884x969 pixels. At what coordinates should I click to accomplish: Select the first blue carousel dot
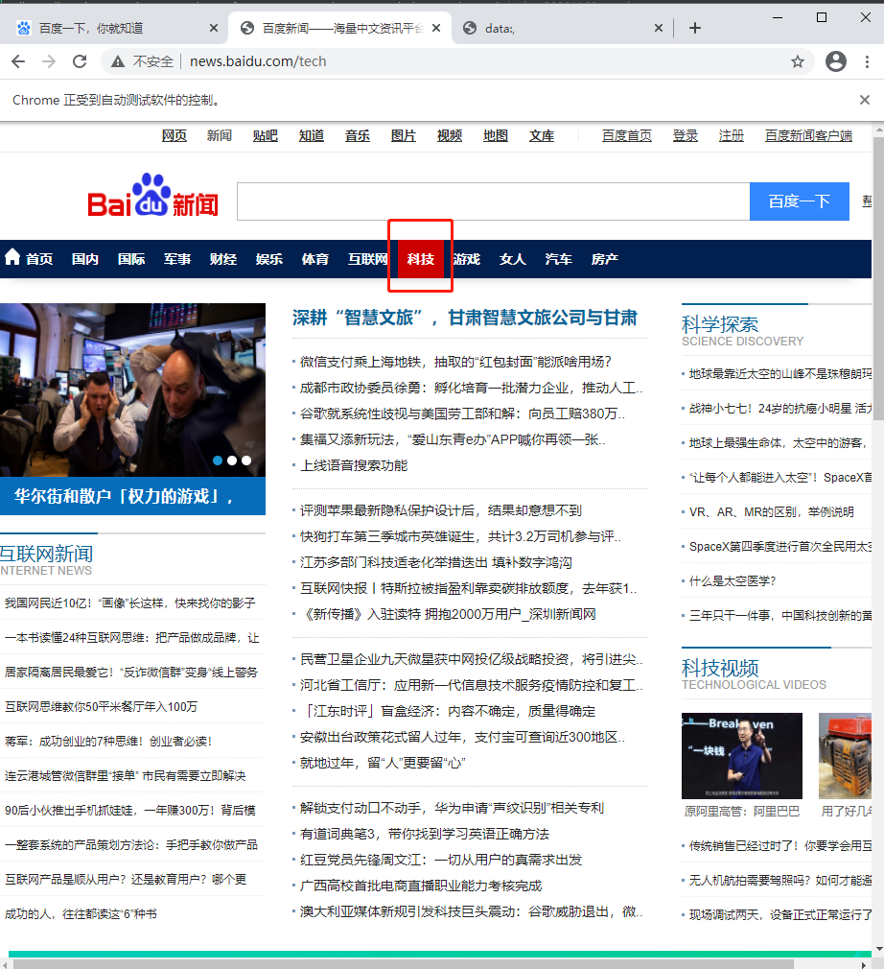(218, 461)
